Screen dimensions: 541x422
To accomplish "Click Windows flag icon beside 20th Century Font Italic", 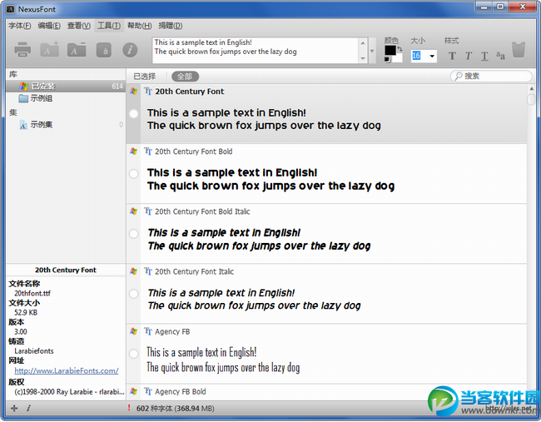I will pos(133,271).
